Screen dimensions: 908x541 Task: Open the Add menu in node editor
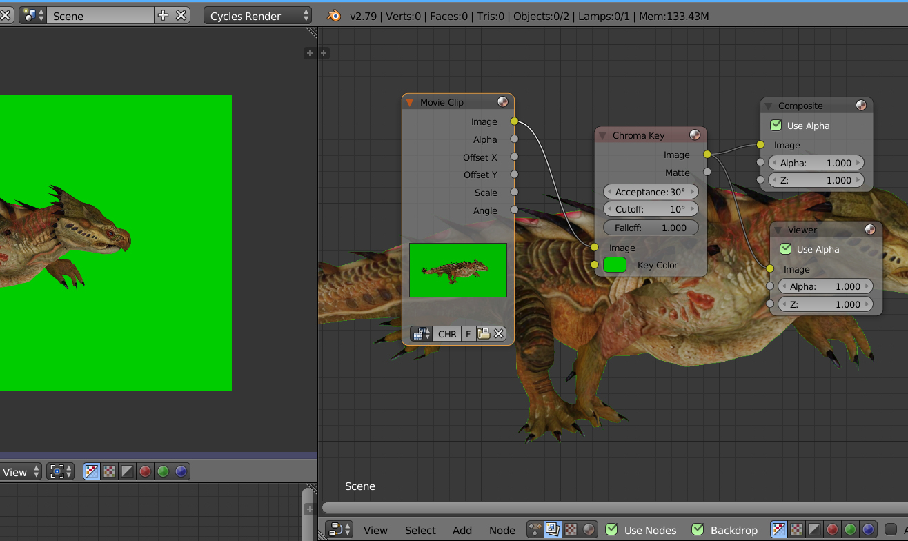462,530
